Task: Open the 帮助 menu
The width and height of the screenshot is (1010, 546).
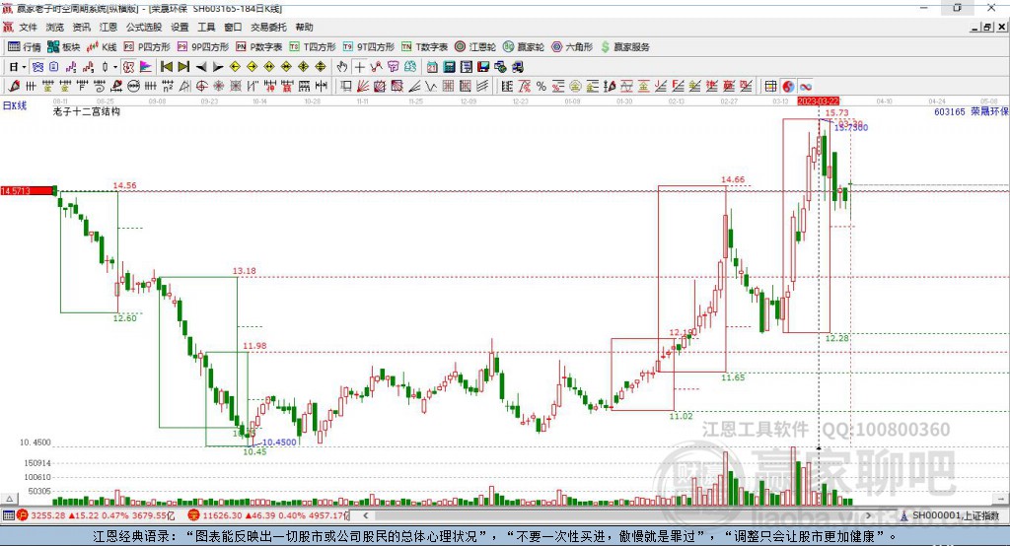Action: click(304, 27)
